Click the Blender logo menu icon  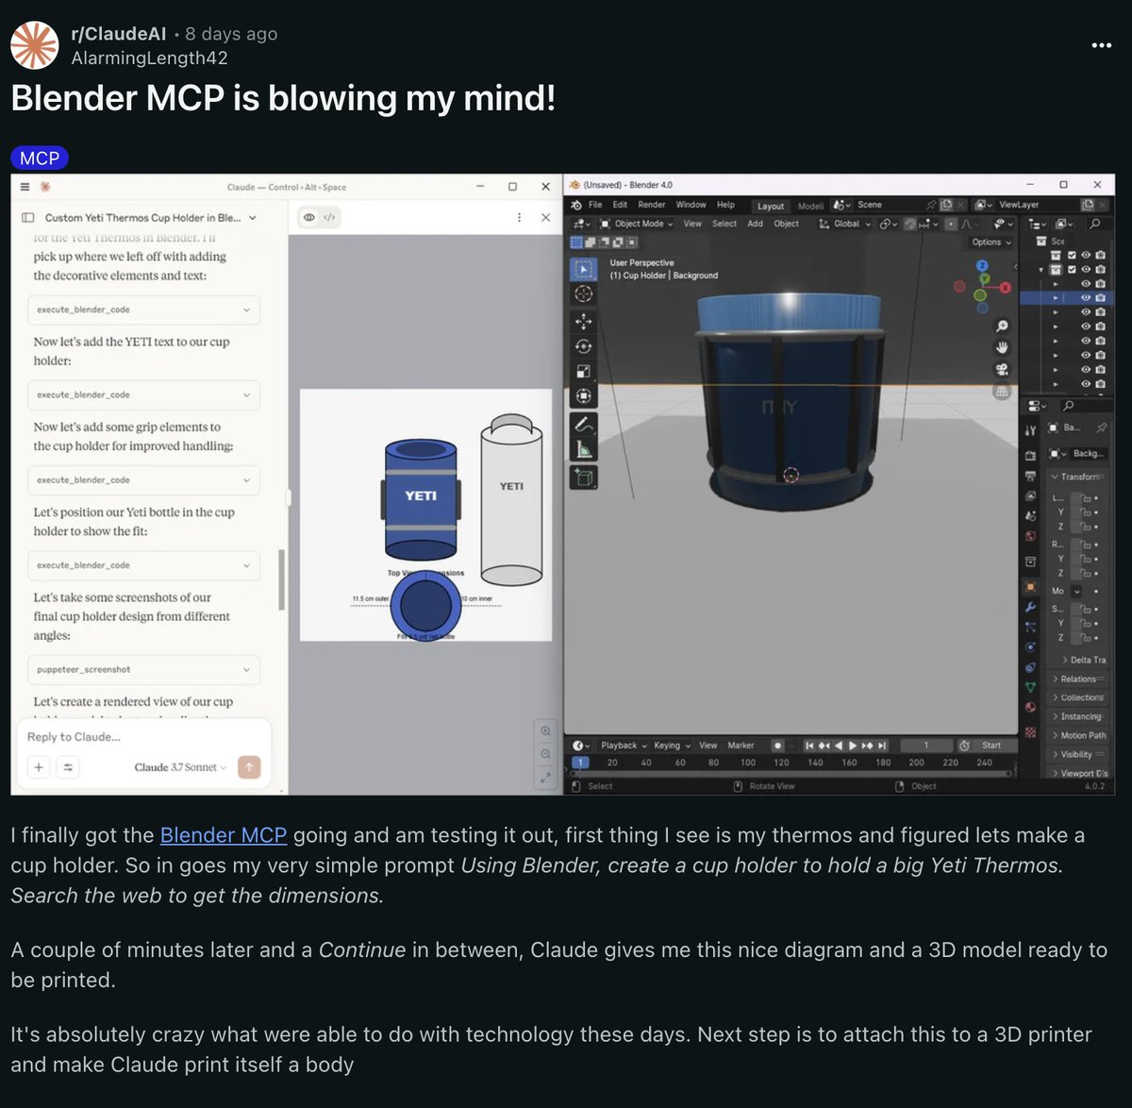point(576,205)
